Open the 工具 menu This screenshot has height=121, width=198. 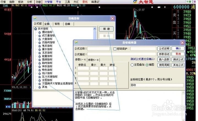(x=67, y=2)
